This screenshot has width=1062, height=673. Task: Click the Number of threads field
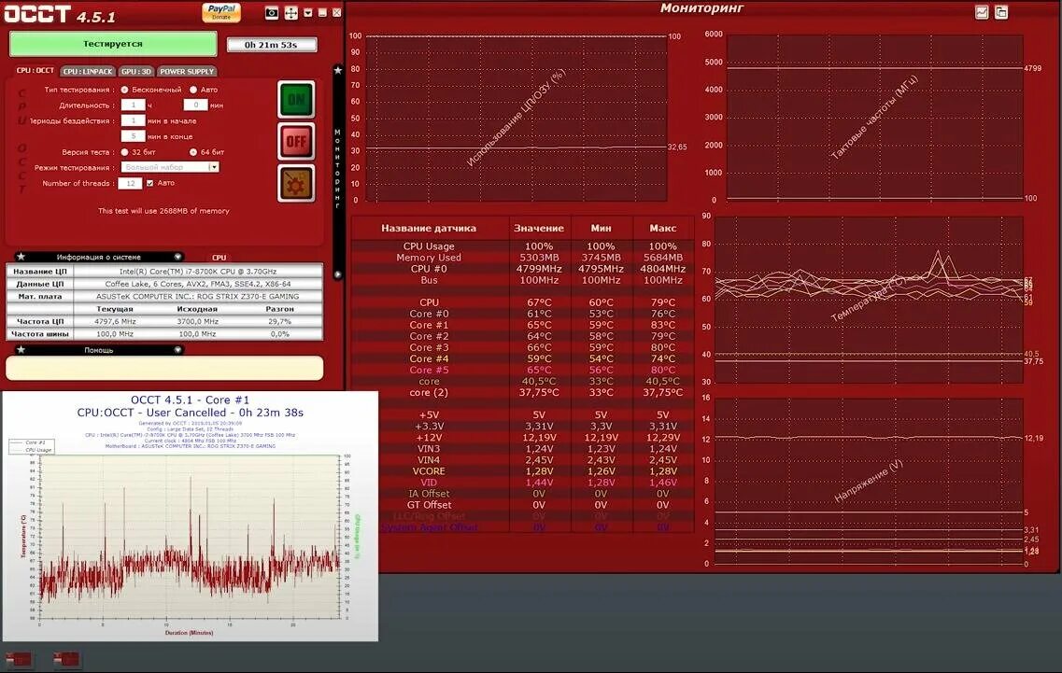pyautogui.click(x=130, y=184)
